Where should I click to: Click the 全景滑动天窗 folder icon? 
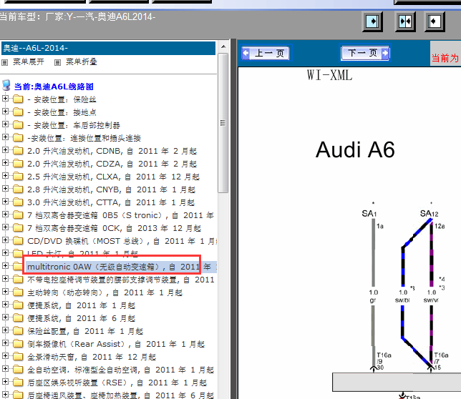[x=18, y=357]
